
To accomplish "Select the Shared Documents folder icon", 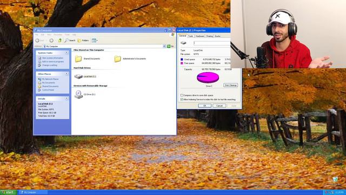I will point(78,59).
